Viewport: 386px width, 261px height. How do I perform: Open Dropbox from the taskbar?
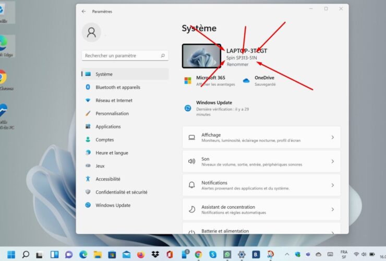pyautogui.click(x=155, y=255)
